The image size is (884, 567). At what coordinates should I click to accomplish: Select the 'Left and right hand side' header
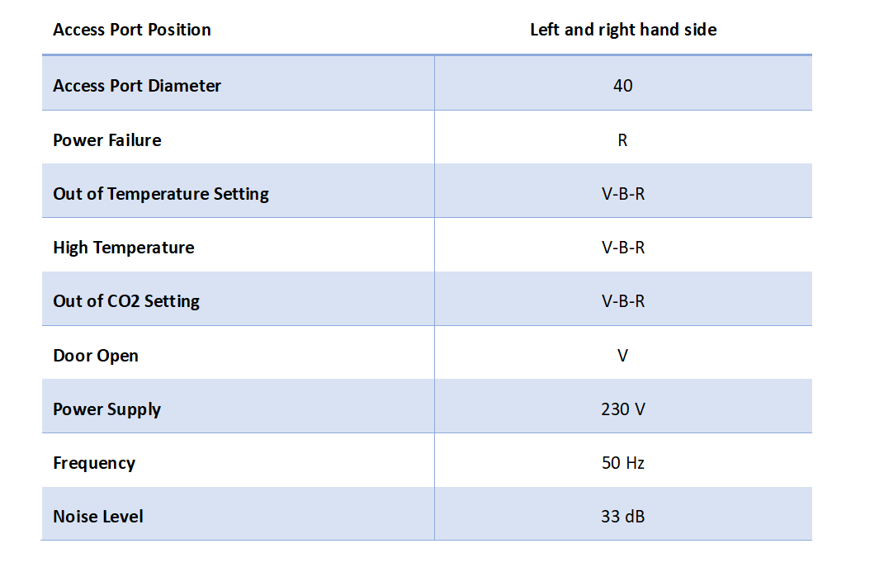pyautogui.click(x=622, y=30)
